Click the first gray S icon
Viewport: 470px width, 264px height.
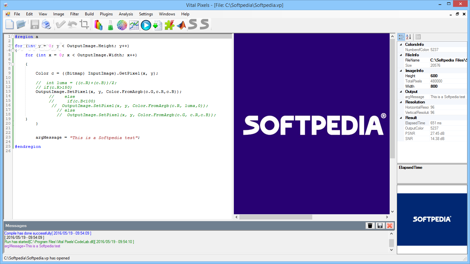(193, 24)
